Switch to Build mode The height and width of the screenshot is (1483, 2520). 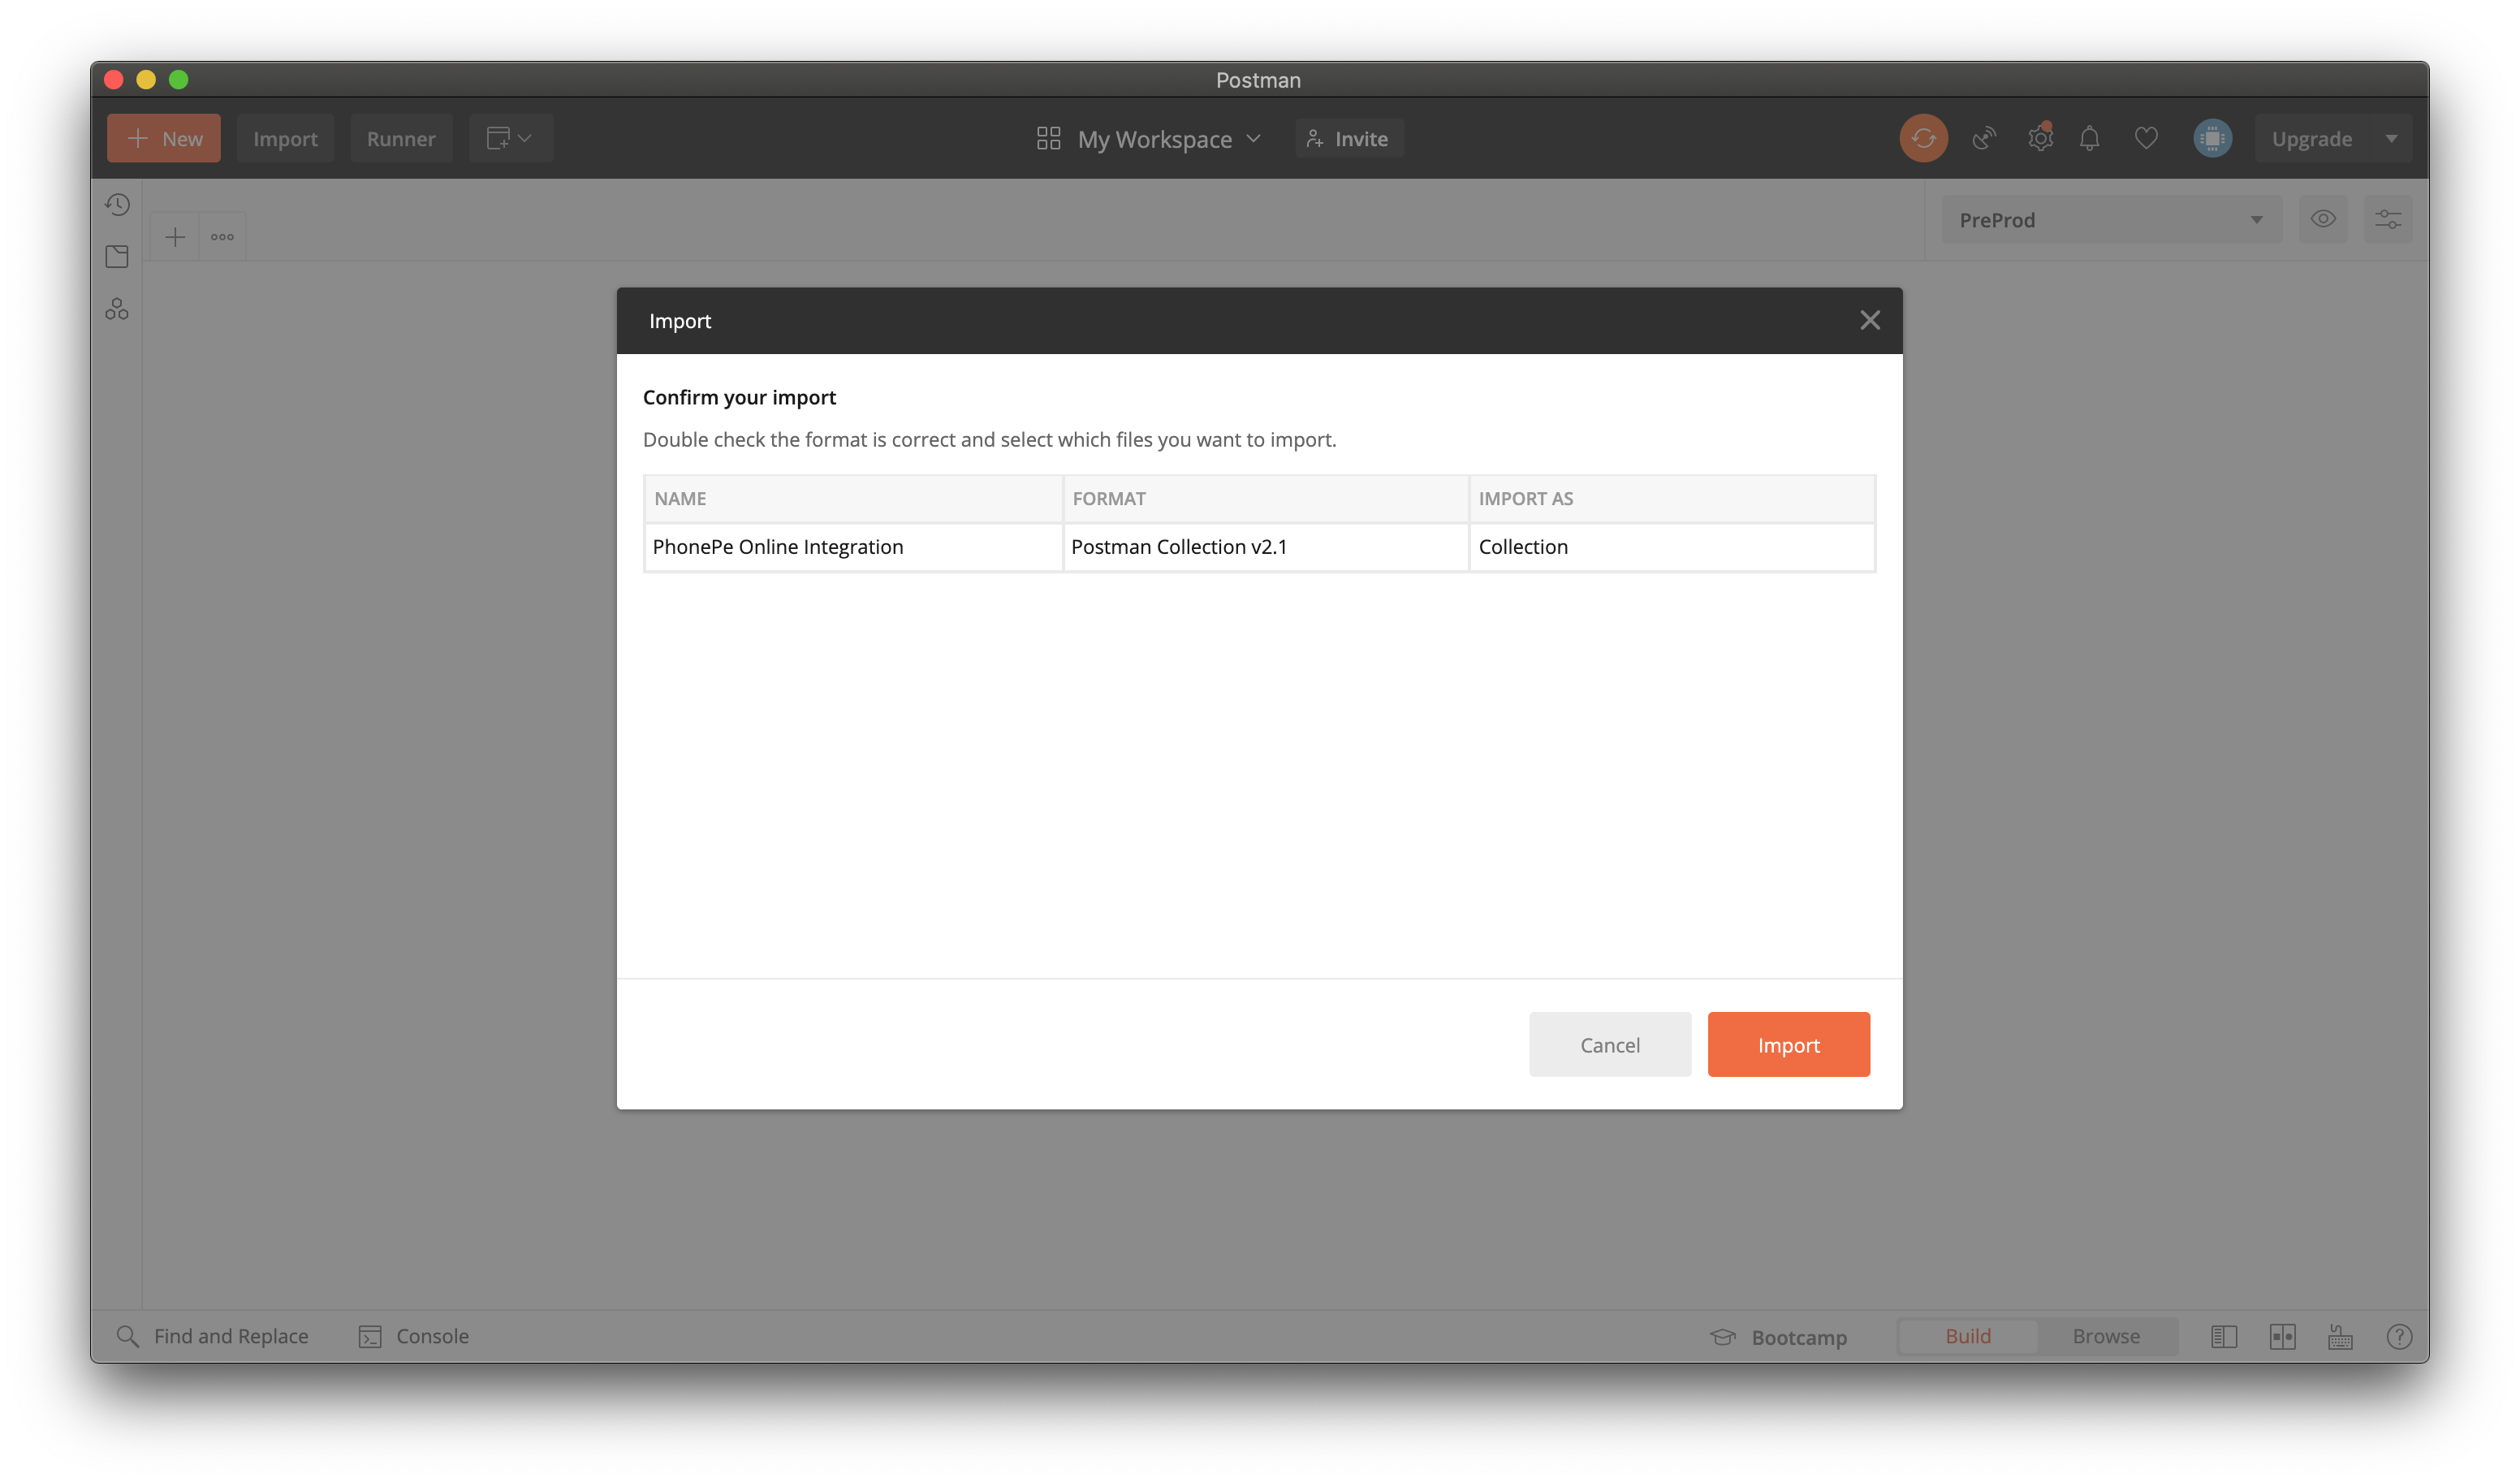point(1967,1336)
